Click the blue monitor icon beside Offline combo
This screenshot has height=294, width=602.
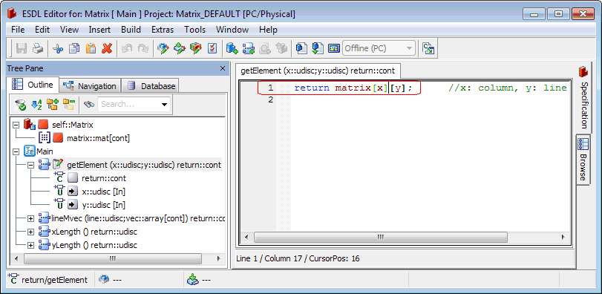point(334,48)
